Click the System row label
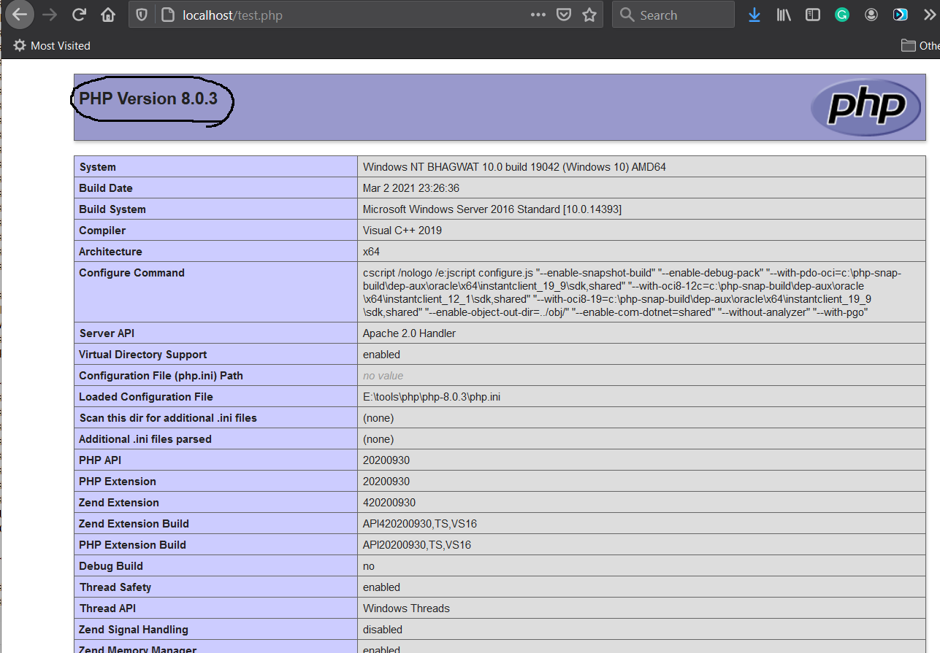This screenshot has height=653, width=940. point(98,167)
